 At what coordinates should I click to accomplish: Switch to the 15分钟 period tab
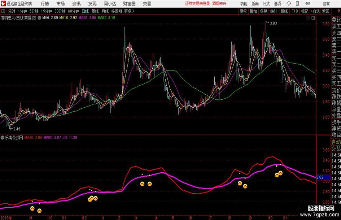(x=46, y=11)
